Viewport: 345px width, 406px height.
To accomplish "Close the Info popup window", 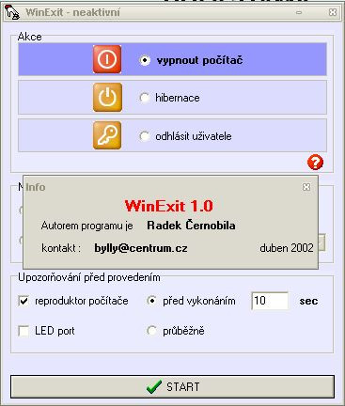I will click(x=306, y=187).
